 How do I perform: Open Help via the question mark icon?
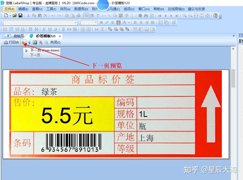point(215,16)
